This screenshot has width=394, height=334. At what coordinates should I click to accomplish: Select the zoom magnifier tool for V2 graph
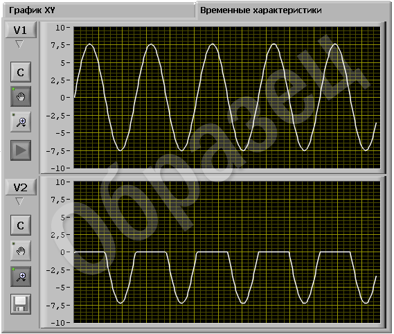coord(21,276)
